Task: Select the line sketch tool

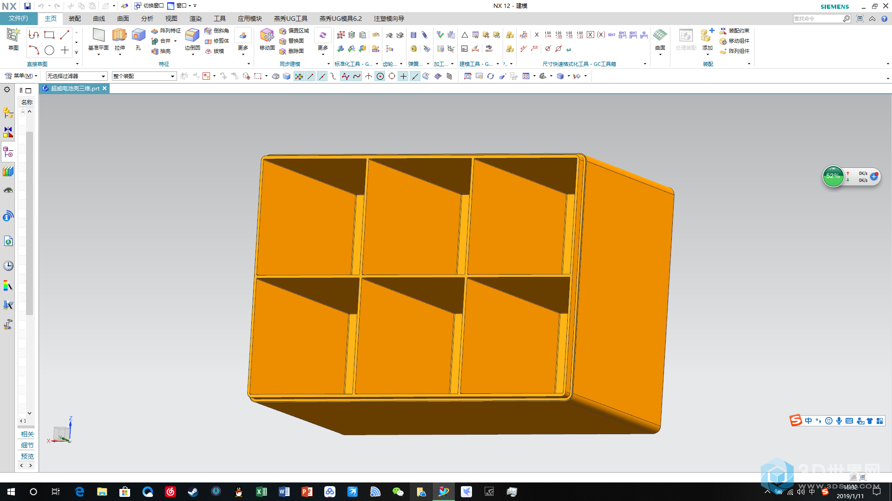Action: tap(65, 35)
